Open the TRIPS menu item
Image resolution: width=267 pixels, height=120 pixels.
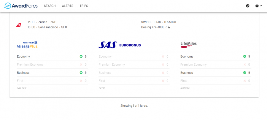coord(84,6)
